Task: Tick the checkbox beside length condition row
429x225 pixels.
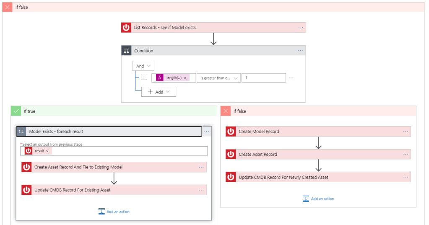Action: coord(144,78)
